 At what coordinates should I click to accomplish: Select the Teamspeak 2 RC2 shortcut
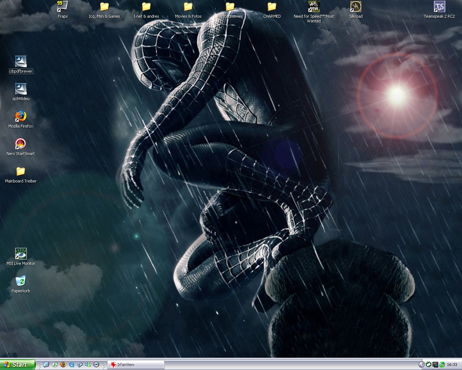click(x=439, y=7)
